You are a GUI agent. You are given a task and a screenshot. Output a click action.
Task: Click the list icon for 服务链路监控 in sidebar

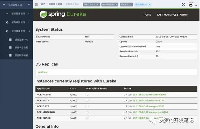pos(10,56)
